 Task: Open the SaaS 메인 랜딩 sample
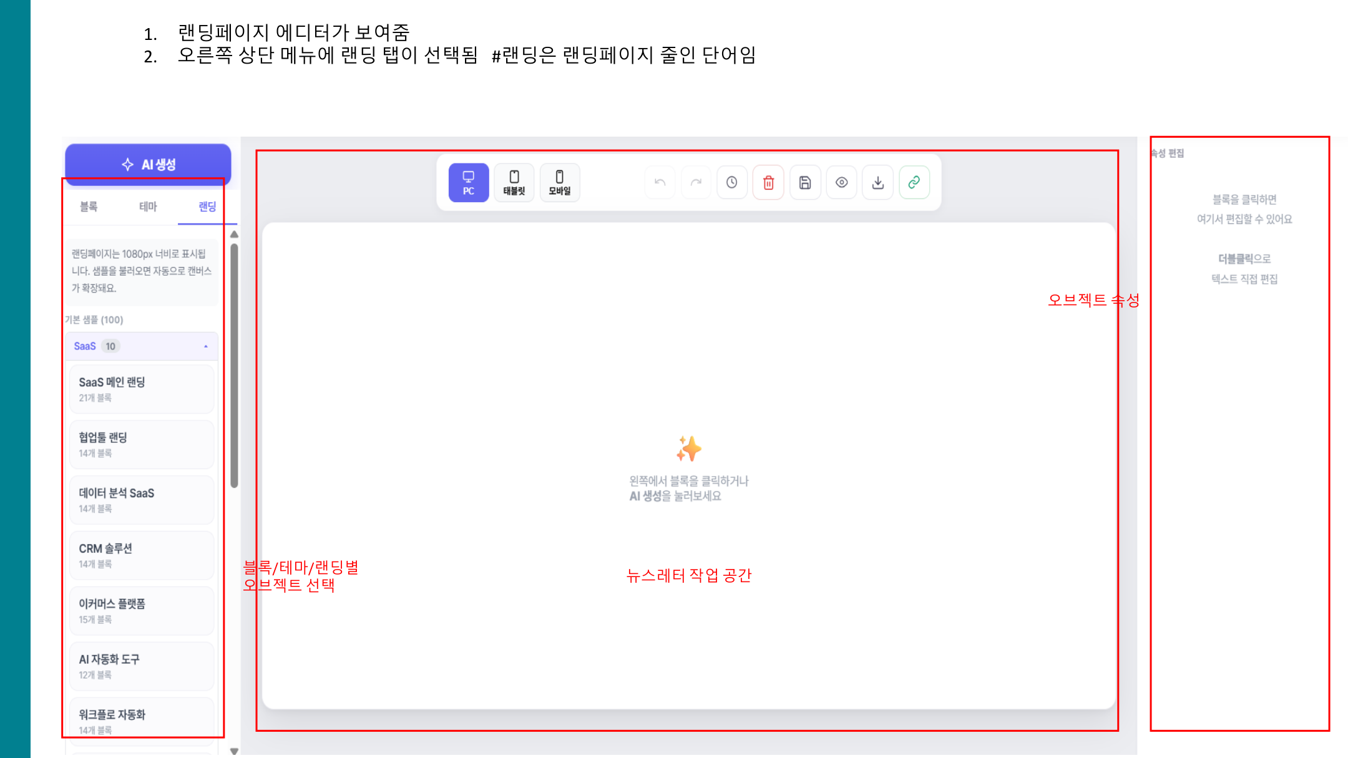tap(142, 389)
